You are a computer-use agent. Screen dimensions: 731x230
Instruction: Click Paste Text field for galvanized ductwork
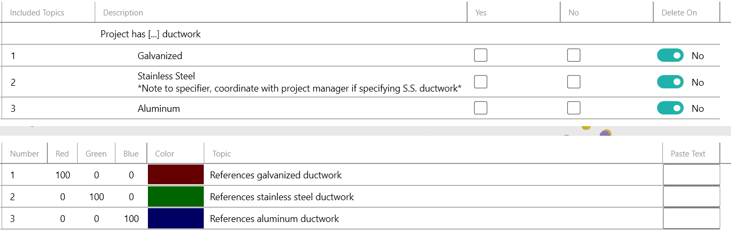click(691, 175)
